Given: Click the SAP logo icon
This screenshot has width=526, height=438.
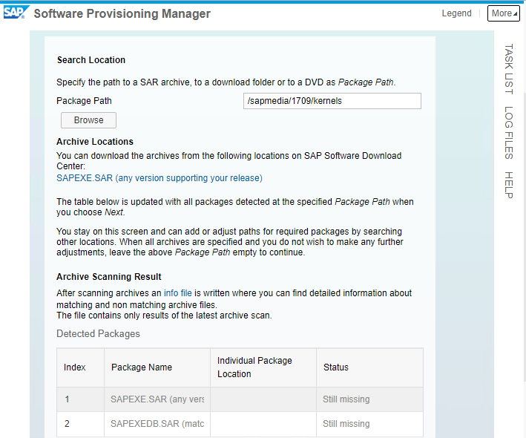Looking at the screenshot, I should (x=16, y=13).
